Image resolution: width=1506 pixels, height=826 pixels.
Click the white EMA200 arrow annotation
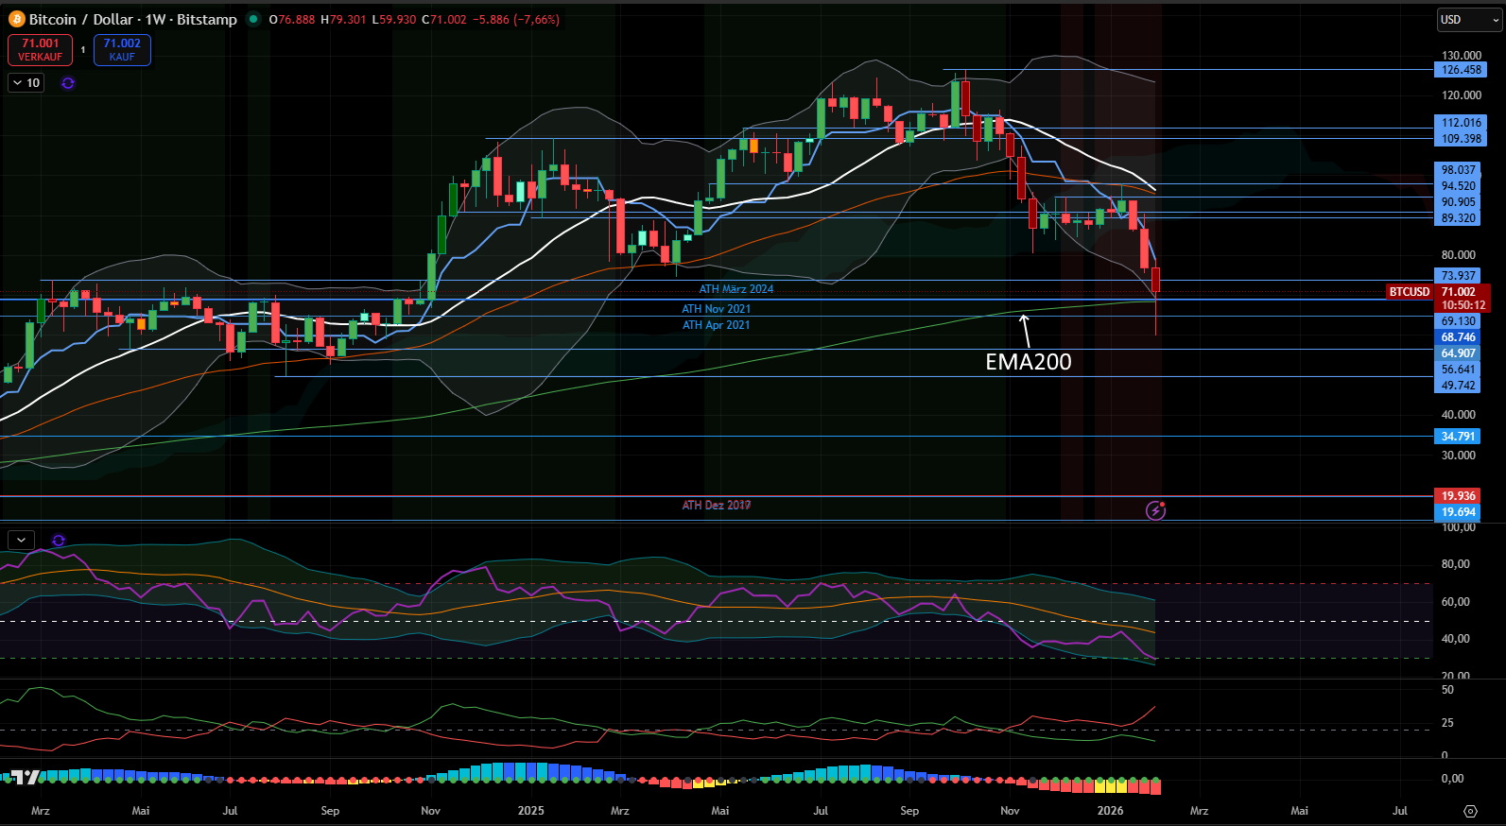click(x=1025, y=331)
